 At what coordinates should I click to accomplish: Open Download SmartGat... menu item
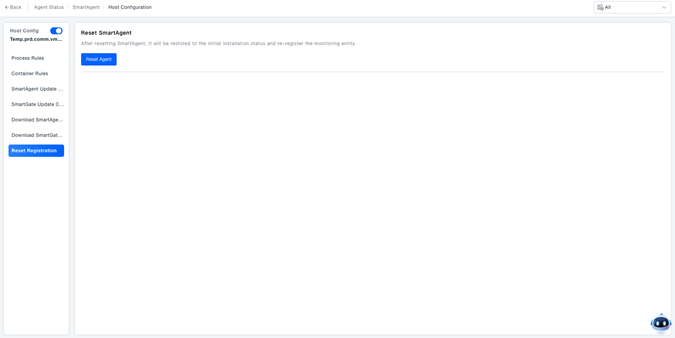37,135
